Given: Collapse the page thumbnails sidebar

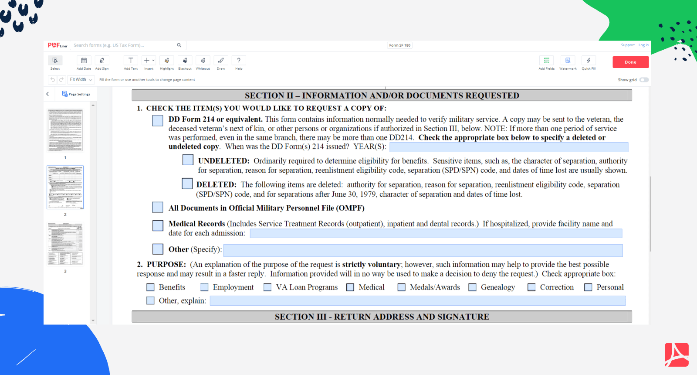Looking at the screenshot, I should [47, 94].
